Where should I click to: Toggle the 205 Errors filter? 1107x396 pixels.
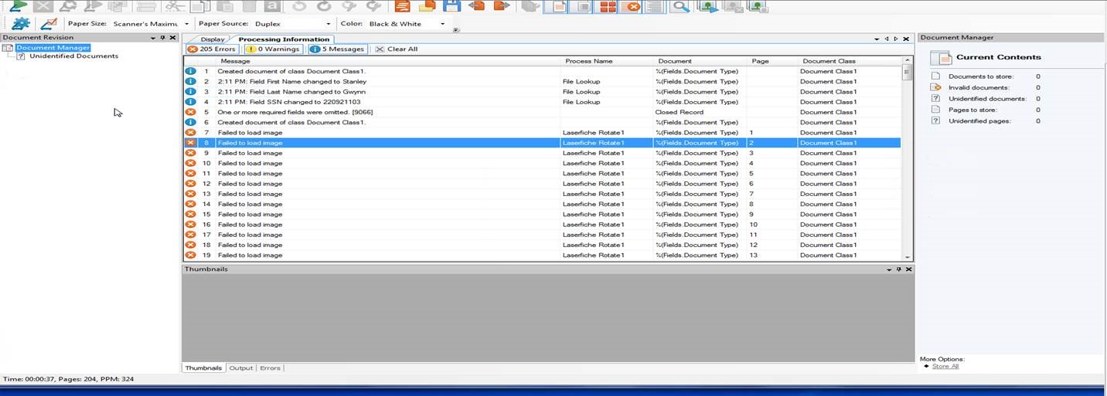point(212,49)
